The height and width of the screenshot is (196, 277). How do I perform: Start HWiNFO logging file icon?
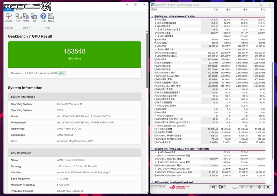(x=251, y=187)
